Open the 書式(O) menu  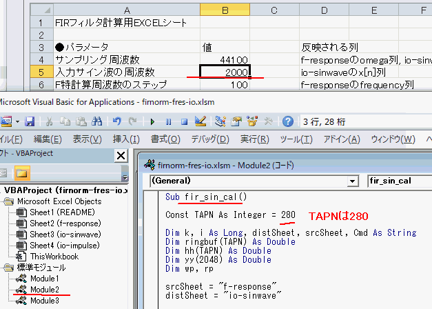(x=165, y=139)
